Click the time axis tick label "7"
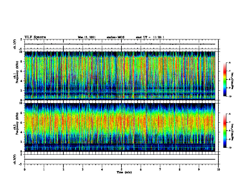 [160, 170]
